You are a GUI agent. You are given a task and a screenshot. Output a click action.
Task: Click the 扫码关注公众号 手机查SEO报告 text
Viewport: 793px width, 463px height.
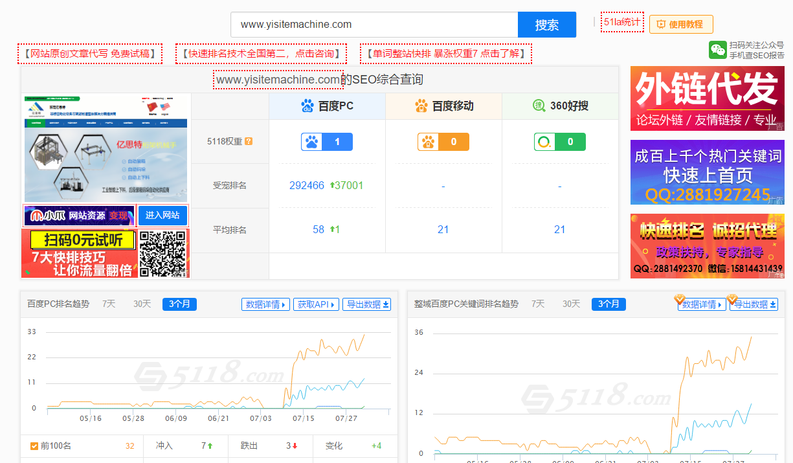pyautogui.click(x=757, y=50)
